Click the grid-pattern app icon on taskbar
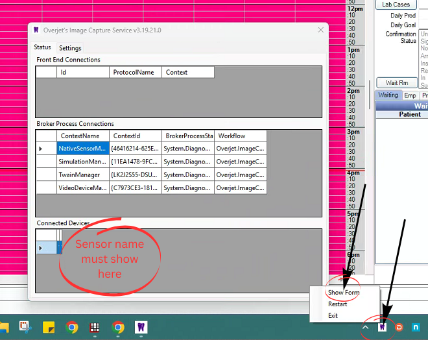The width and height of the screenshot is (428, 340). click(x=95, y=327)
